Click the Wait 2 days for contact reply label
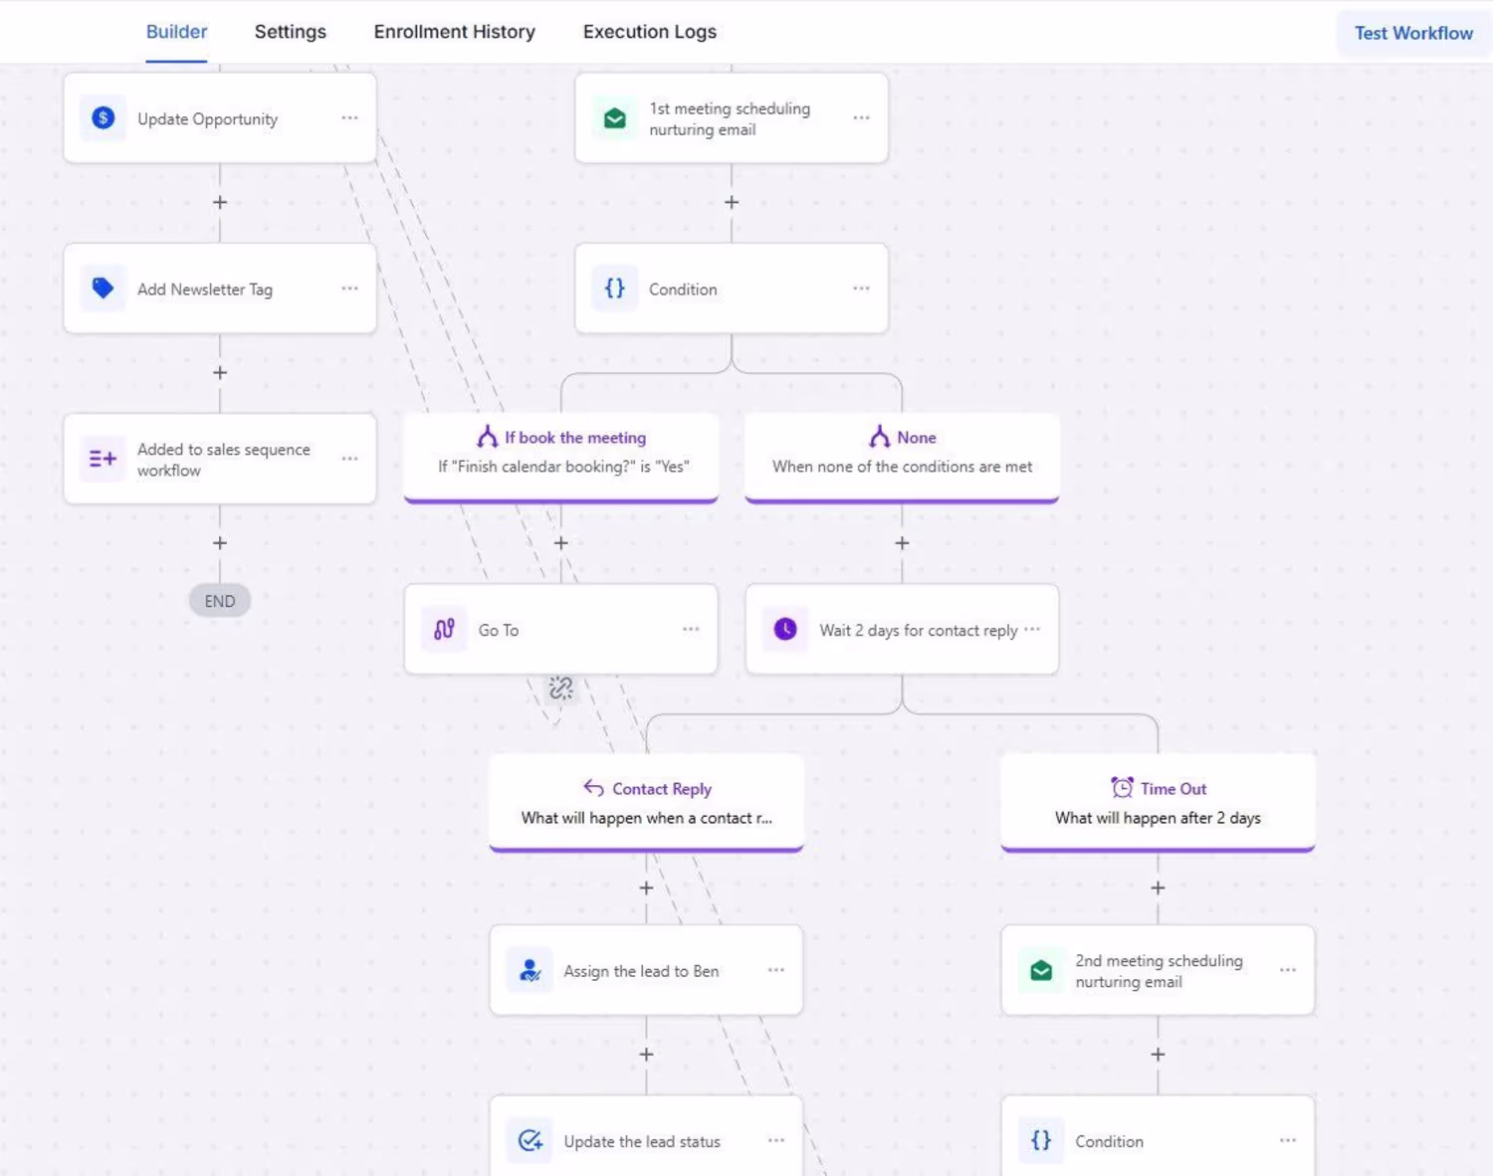Viewport: 1493px width, 1176px height. coord(919,631)
